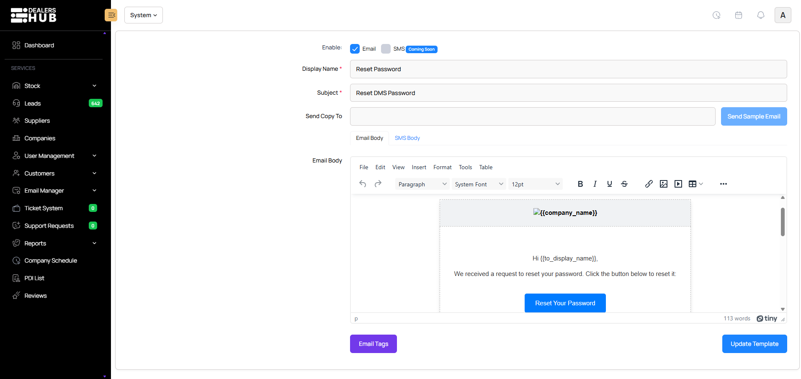Image resolution: width=801 pixels, height=379 pixels.
Task: Click into the Send Copy To field
Action: point(532,116)
